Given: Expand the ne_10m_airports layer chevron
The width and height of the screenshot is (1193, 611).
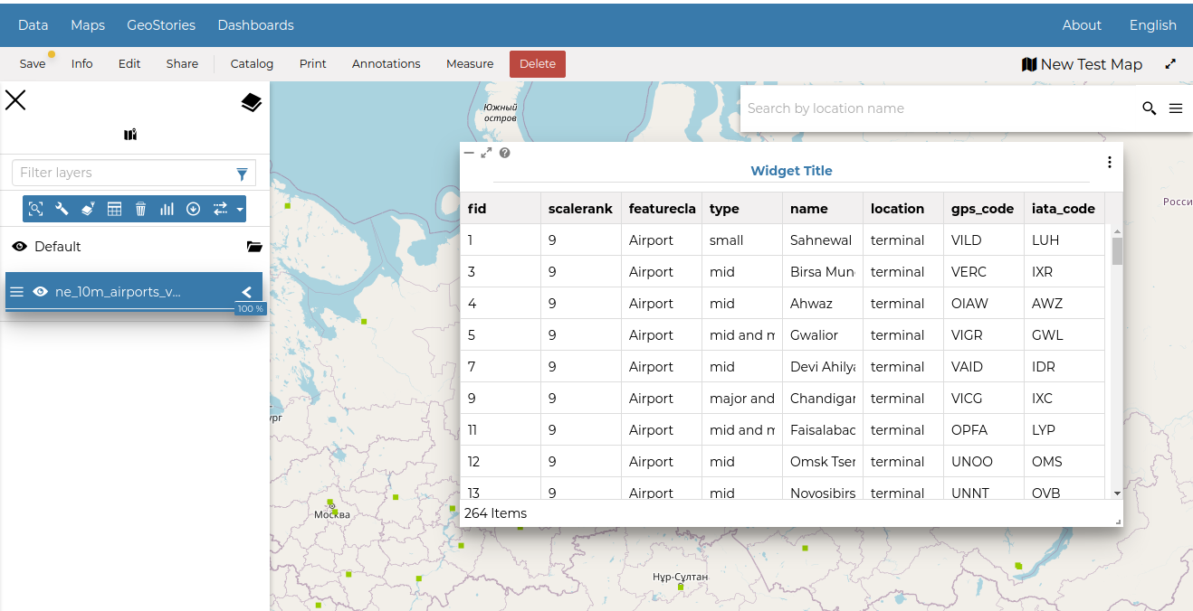Looking at the screenshot, I should click(x=246, y=292).
